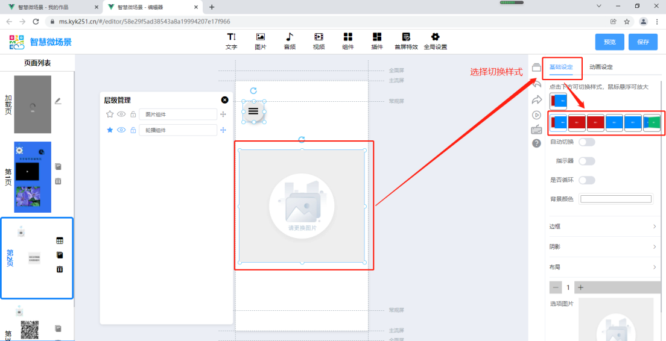Select the 文字 text tool
This screenshot has width=666, height=341.
click(231, 41)
